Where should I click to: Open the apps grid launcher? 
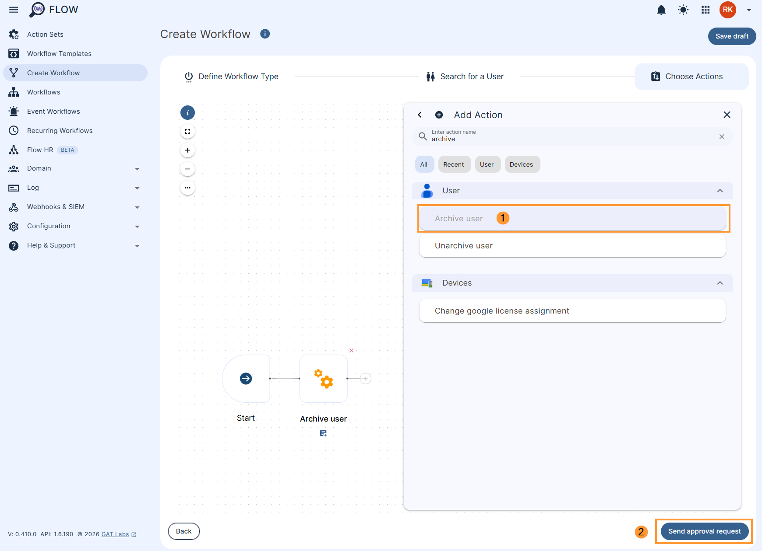pyautogui.click(x=706, y=10)
